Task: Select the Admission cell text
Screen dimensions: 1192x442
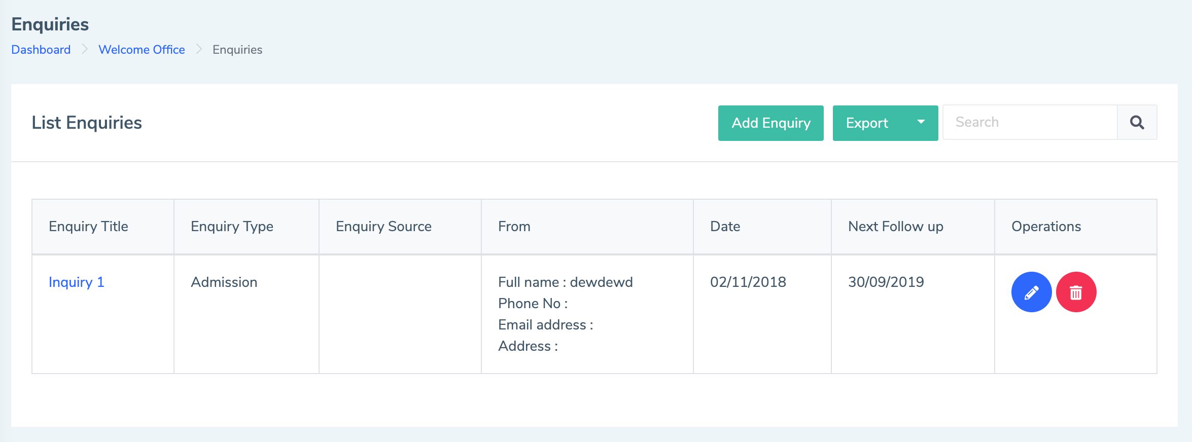Action: tap(224, 282)
